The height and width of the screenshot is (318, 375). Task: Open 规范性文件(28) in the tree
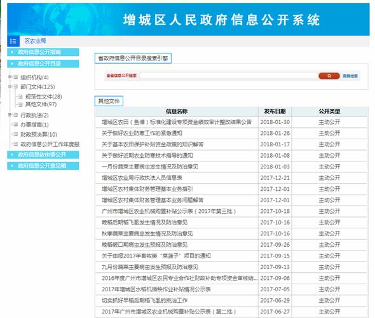(43, 97)
